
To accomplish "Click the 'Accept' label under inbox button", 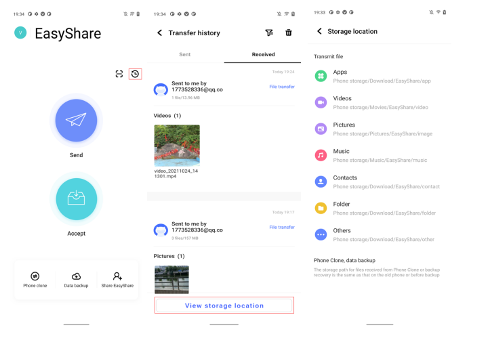I will (x=77, y=234).
